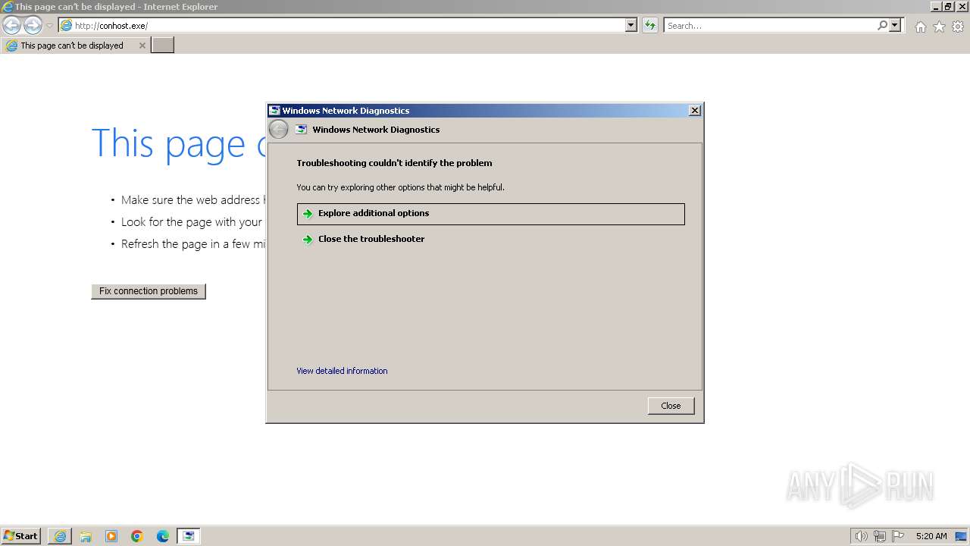Image resolution: width=970 pixels, height=546 pixels.
Task: Click the show desktop tray icon
Action: tap(961, 536)
